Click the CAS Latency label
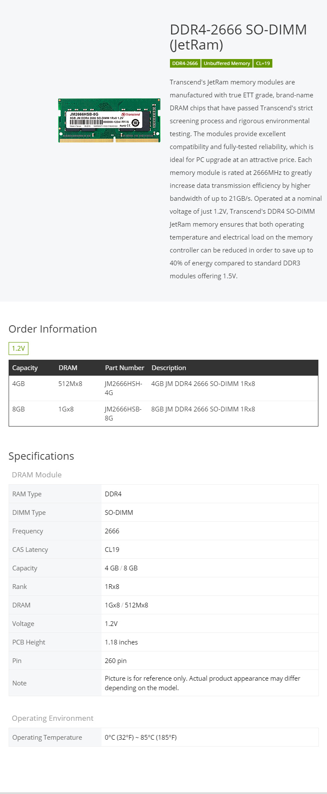 coord(30,550)
